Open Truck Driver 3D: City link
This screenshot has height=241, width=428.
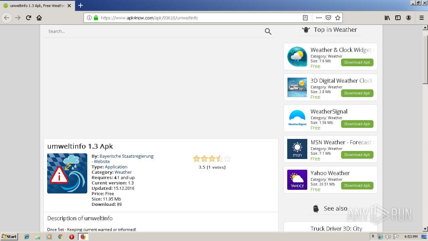tap(336, 229)
